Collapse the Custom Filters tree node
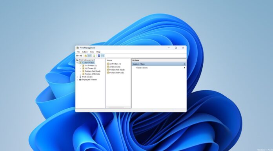 point(77,63)
